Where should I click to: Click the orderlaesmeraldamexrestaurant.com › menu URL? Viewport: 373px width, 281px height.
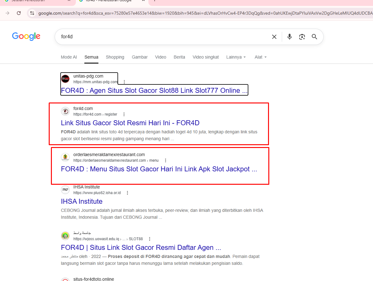[x=116, y=160]
